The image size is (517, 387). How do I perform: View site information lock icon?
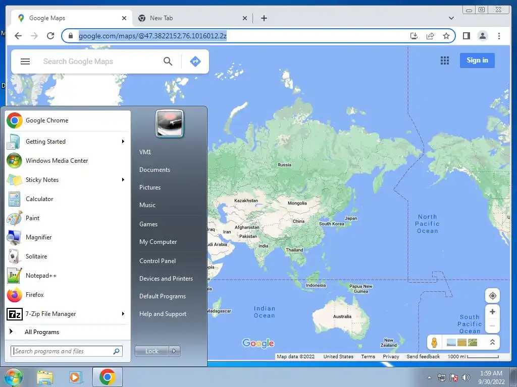pyautogui.click(x=71, y=36)
